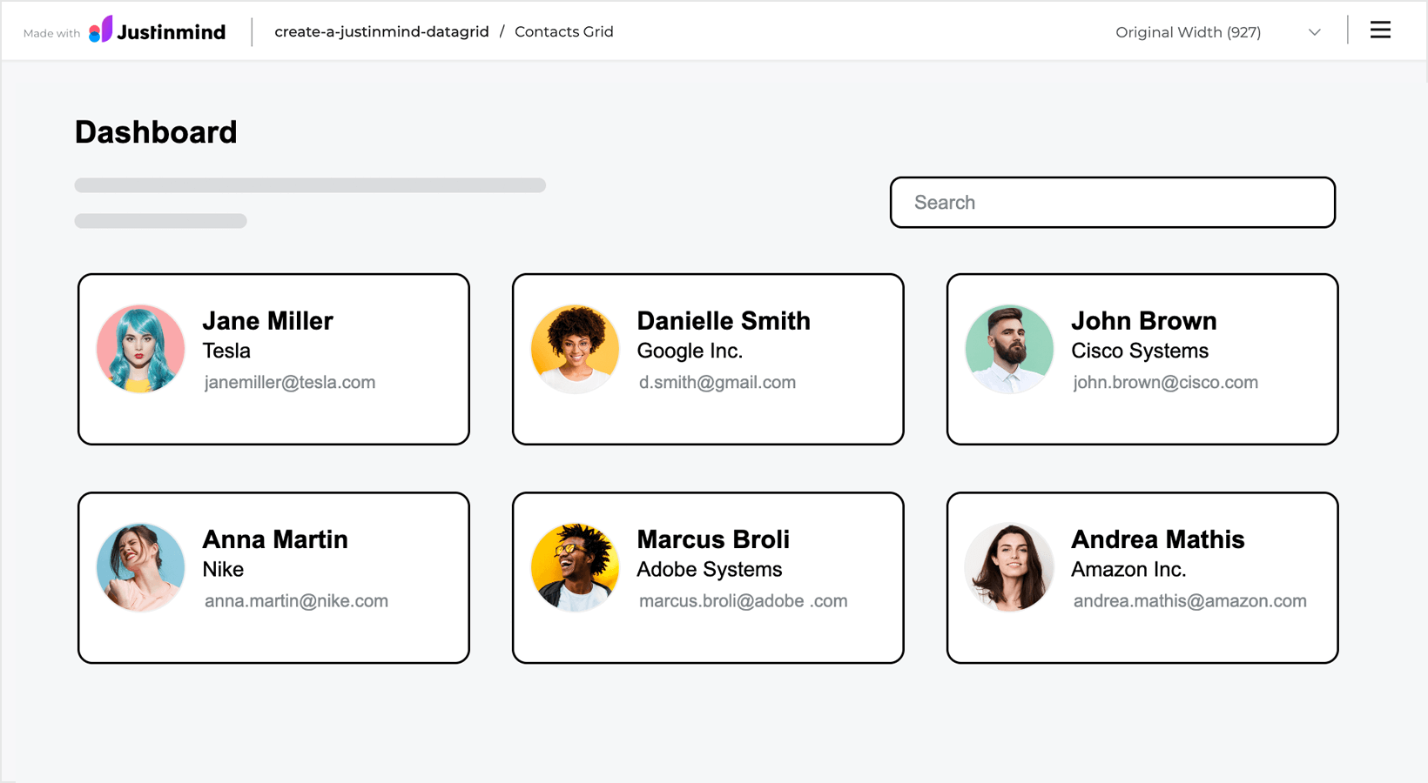The image size is (1428, 783).
Task: Click Jane Miller's avatar photo
Action: (x=140, y=349)
